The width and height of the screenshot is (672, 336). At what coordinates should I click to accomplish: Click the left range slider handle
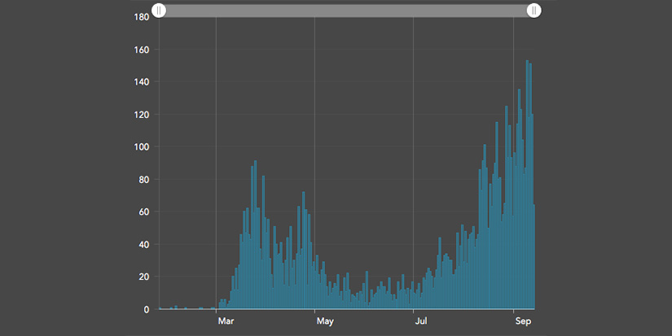160,11
